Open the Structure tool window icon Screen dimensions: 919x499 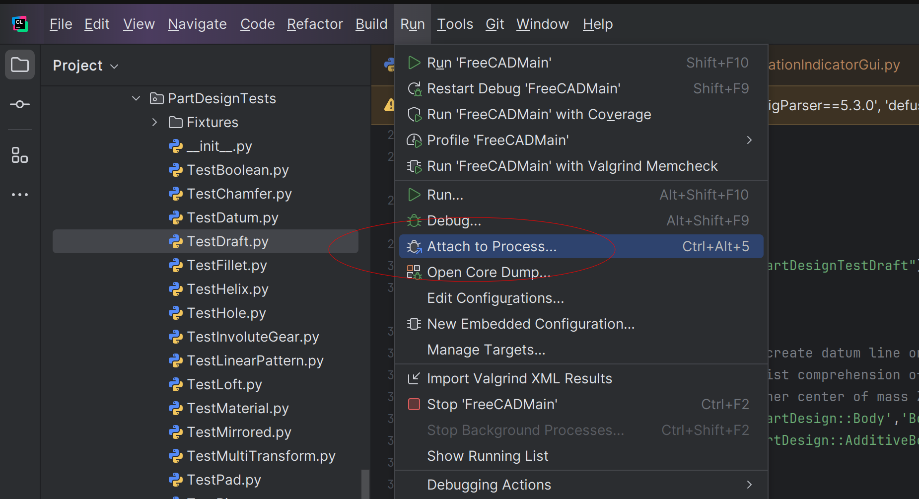tap(20, 155)
